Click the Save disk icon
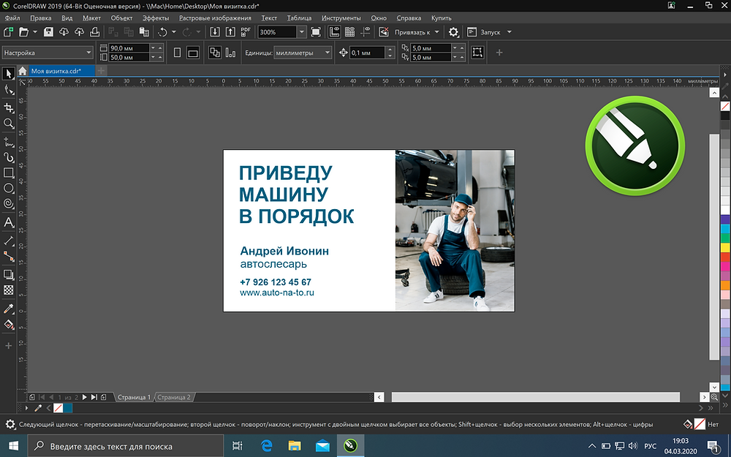The width and height of the screenshot is (731, 457). point(48,32)
